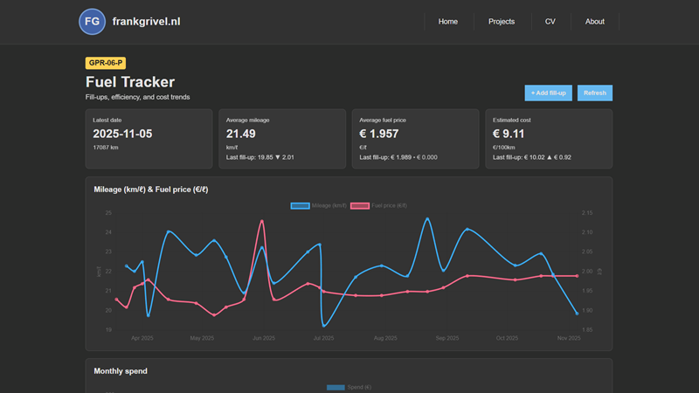The width and height of the screenshot is (699, 393).
Task: Toggle the Fuel price (€/ℓ) series label
Action: click(x=390, y=205)
